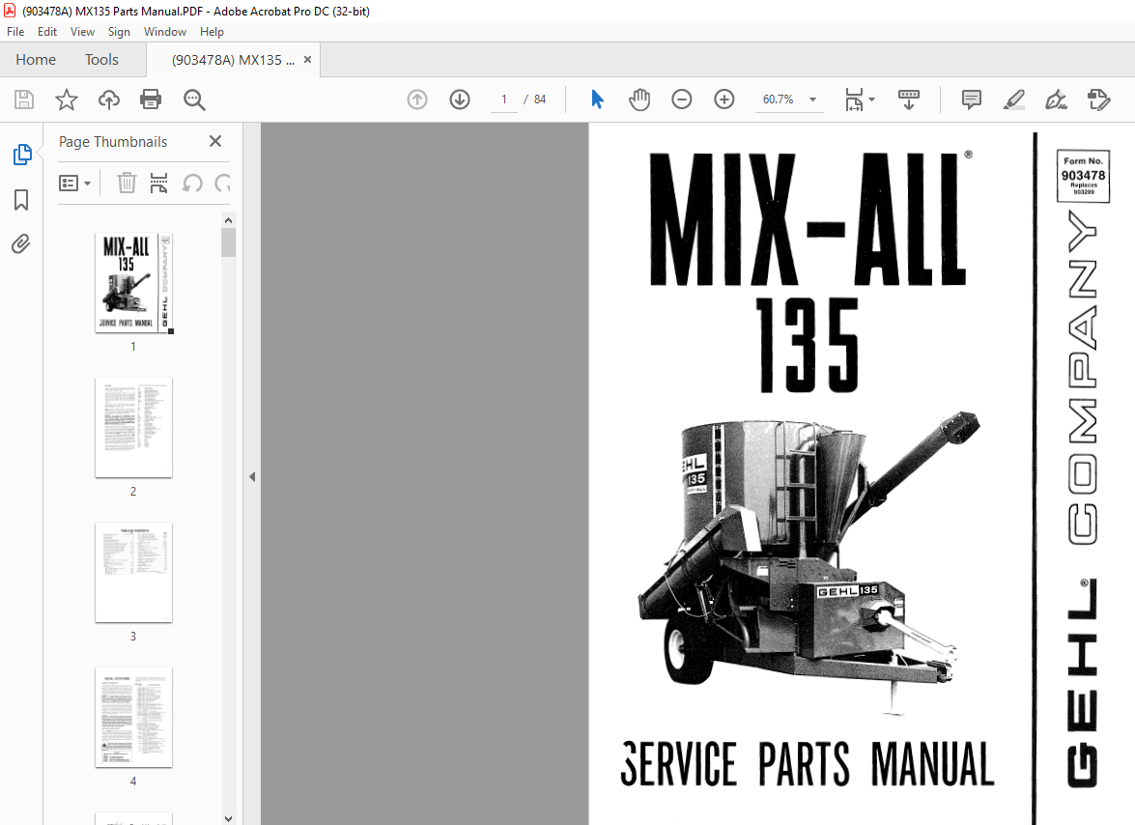Select the Highlight text tool
The width and height of the screenshot is (1135, 825).
click(1014, 100)
